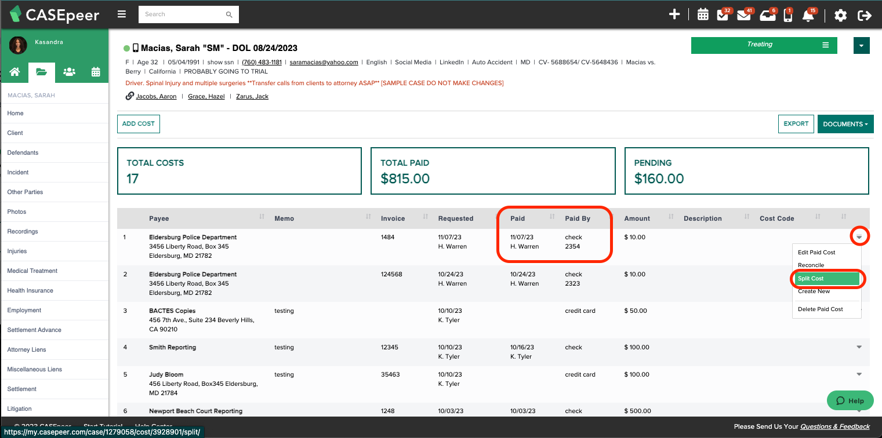The width and height of the screenshot is (882, 438).
Task: Click the link icon before Jacobs, Aaron
Action: [130, 96]
